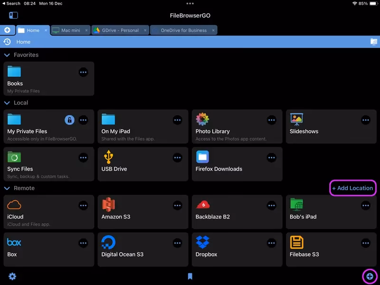Open the bookmarks icon
This screenshot has height=285, width=380.
tap(190, 276)
